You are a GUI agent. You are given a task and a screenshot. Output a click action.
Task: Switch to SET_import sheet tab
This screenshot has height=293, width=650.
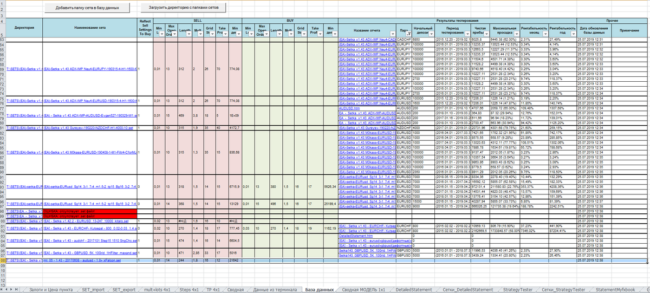(94, 290)
